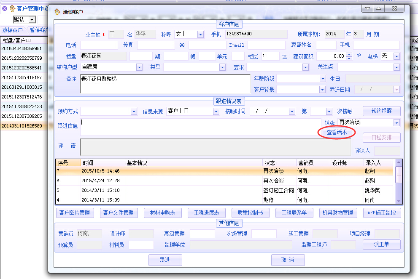Open 客户图片管理
The width and height of the screenshot is (418, 279).
(75, 213)
